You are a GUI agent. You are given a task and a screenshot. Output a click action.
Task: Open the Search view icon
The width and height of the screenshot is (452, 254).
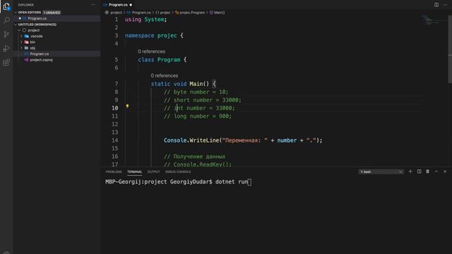click(x=6, y=20)
